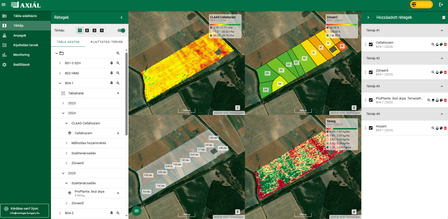
Task: Uncheck the Hozam layer checkbox
Action: [x=371, y=128]
